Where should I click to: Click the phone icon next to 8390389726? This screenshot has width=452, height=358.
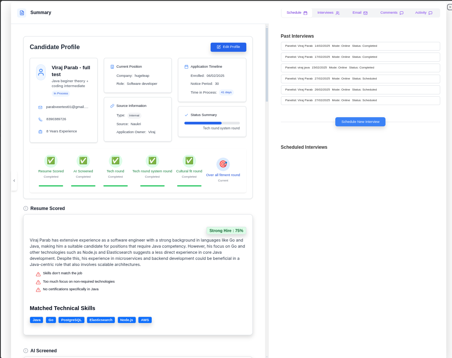pyautogui.click(x=40, y=119)
